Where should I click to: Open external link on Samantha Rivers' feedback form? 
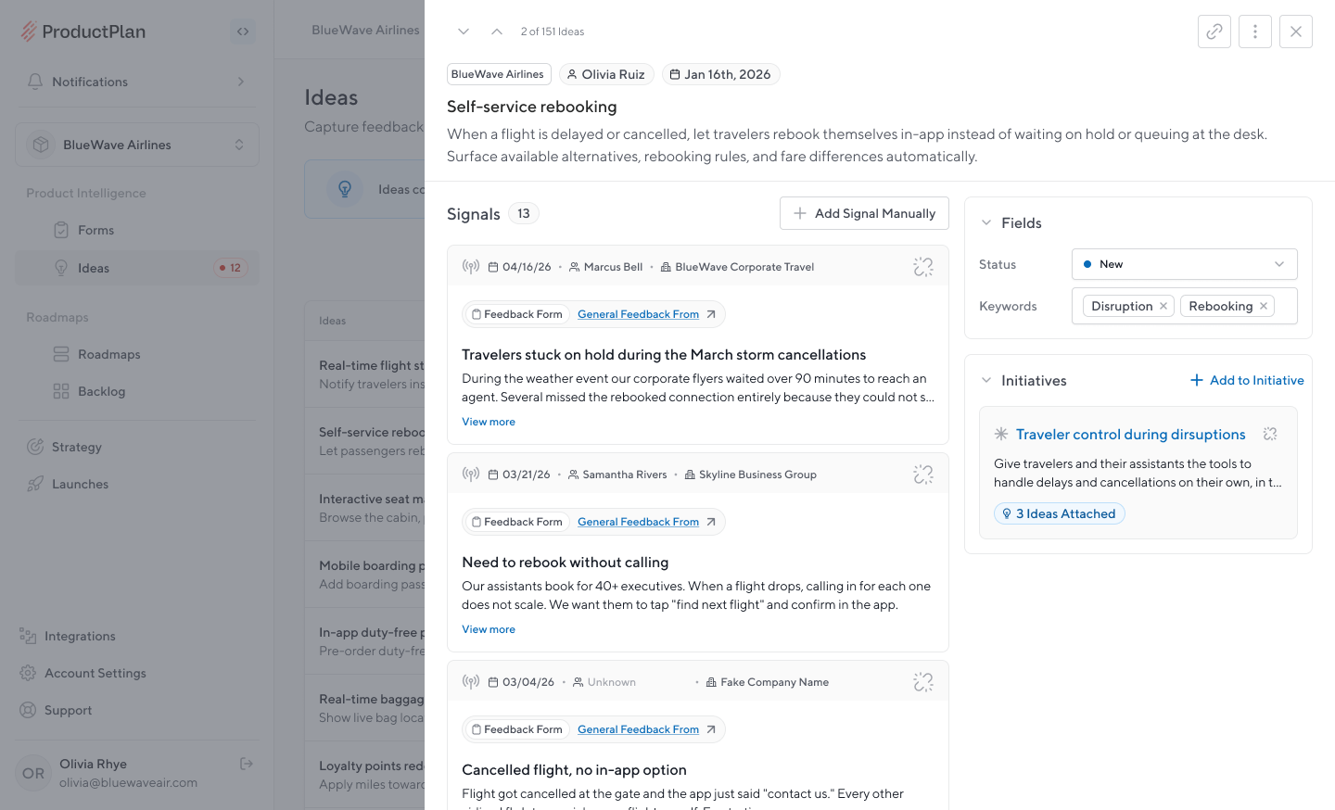(x=711, y=522)
